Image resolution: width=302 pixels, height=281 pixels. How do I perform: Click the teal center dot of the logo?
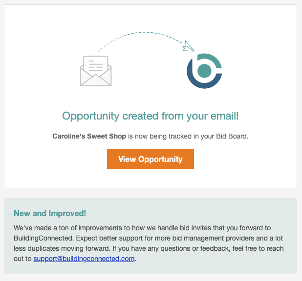(204, 71)
